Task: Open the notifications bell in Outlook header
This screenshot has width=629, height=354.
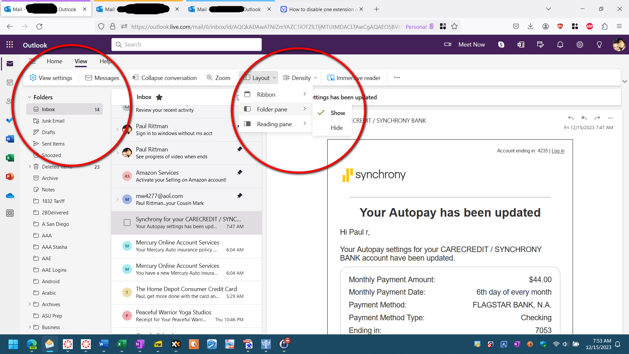Action: point(560,45)
